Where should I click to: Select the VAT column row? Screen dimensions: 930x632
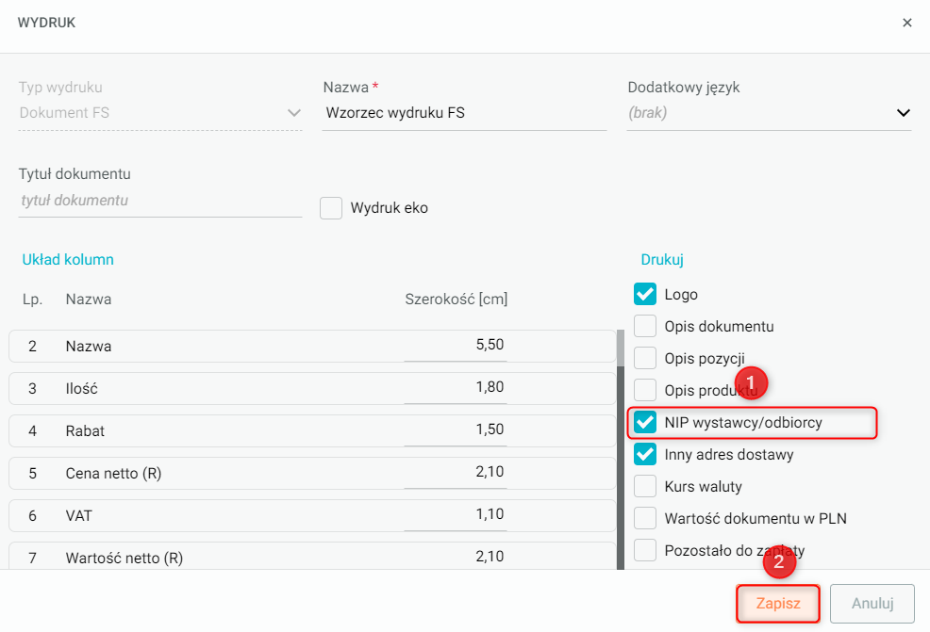click(x=189, y=516)
